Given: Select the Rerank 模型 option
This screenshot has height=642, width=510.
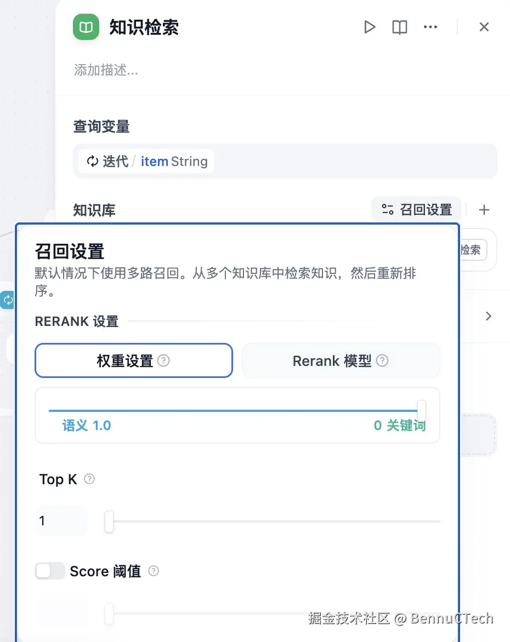Looking at the screenshot, I should (341, 360).
